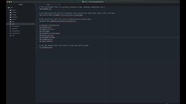Click the comment about the environment Craft runs in

tap(72, 7)
